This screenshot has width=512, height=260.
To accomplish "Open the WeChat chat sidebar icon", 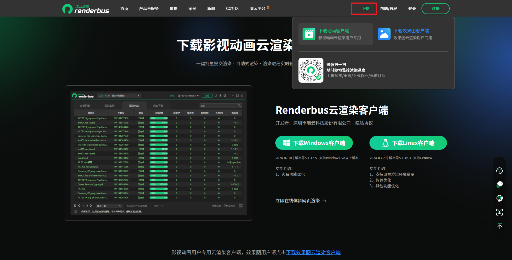I will pos(500,184).
